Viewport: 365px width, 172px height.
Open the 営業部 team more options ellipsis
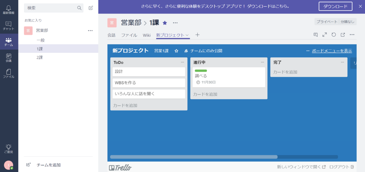click(90, 31)
